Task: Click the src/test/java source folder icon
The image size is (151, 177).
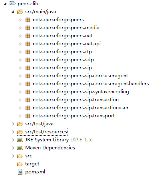Action: tap(20, 124)
